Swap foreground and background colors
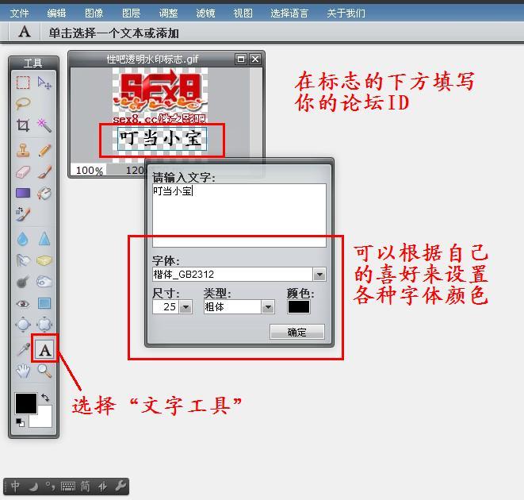This screenshot has height=500, width=524. click(x=46, y=398)
